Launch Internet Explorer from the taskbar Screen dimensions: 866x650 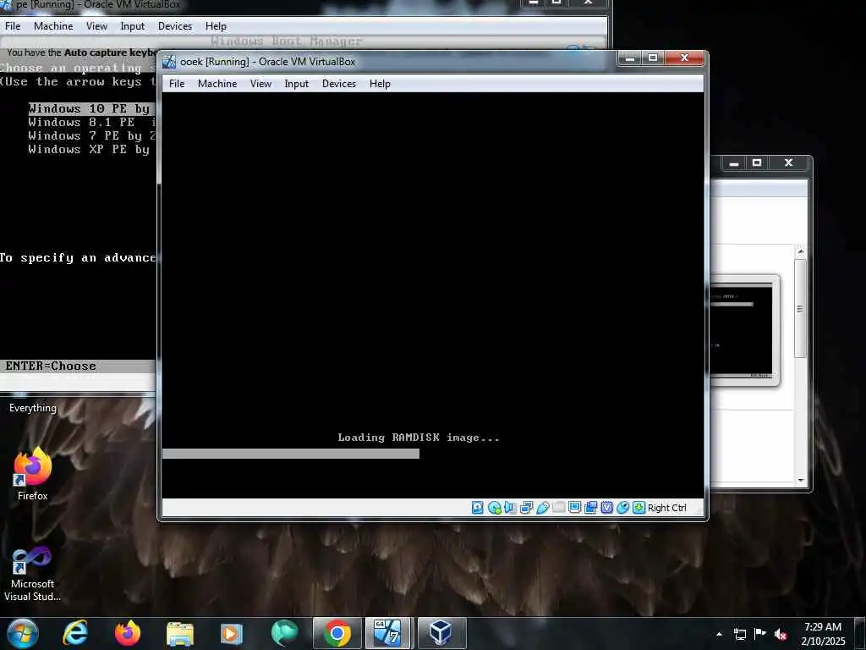75,633
